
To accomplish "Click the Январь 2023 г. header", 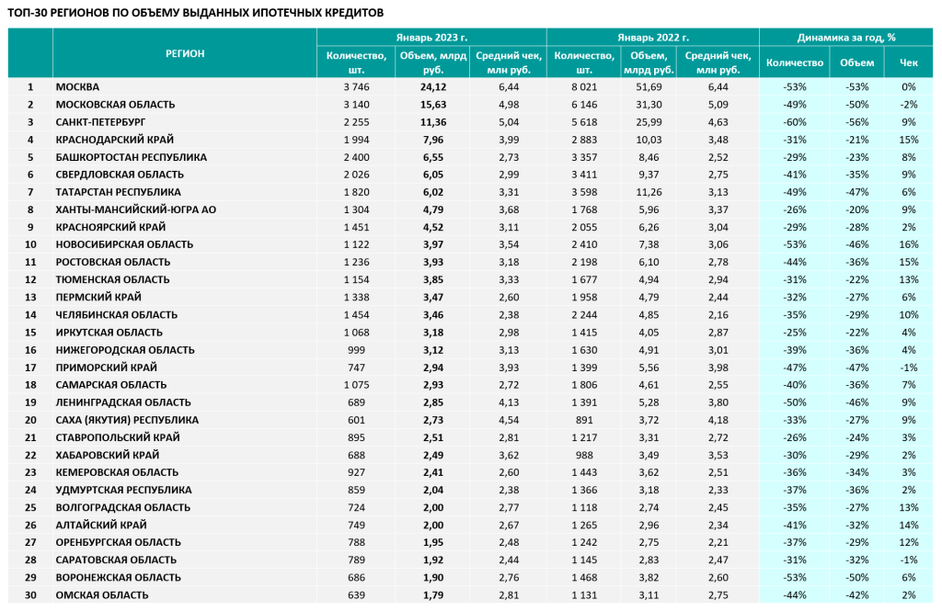I will coord(431,38).
